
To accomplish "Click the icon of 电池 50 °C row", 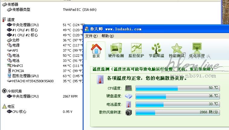I will tap(9, 55).
